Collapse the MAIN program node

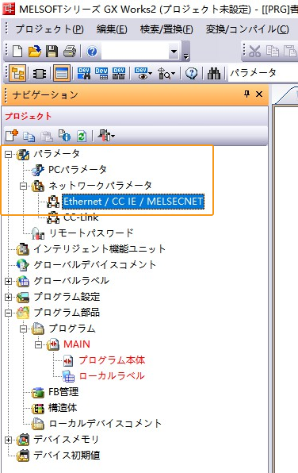tap(38, 344)
